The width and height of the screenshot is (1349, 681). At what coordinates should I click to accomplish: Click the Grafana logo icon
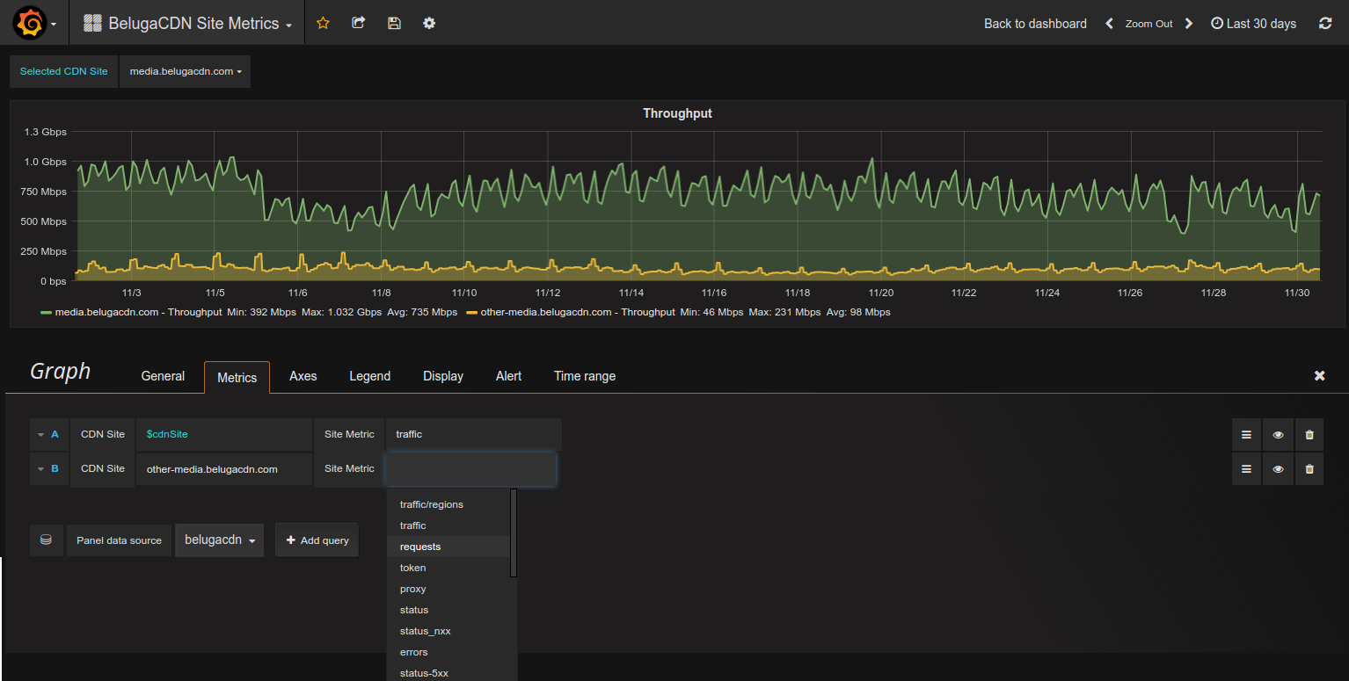pyautogui.click(x=29, y=24)
